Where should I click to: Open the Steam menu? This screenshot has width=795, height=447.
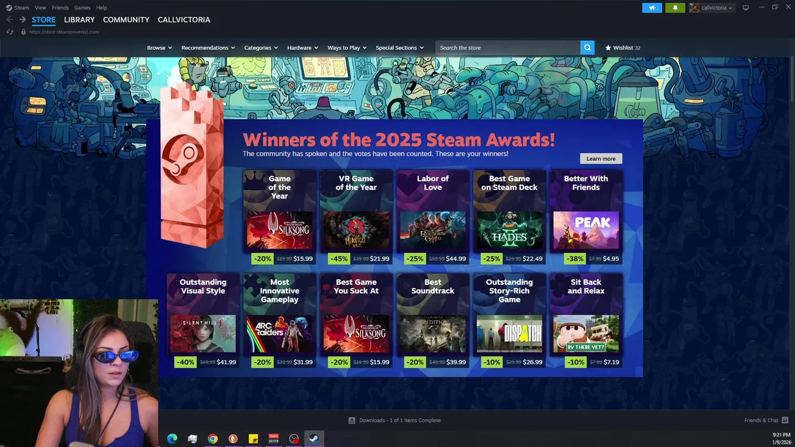21,7
